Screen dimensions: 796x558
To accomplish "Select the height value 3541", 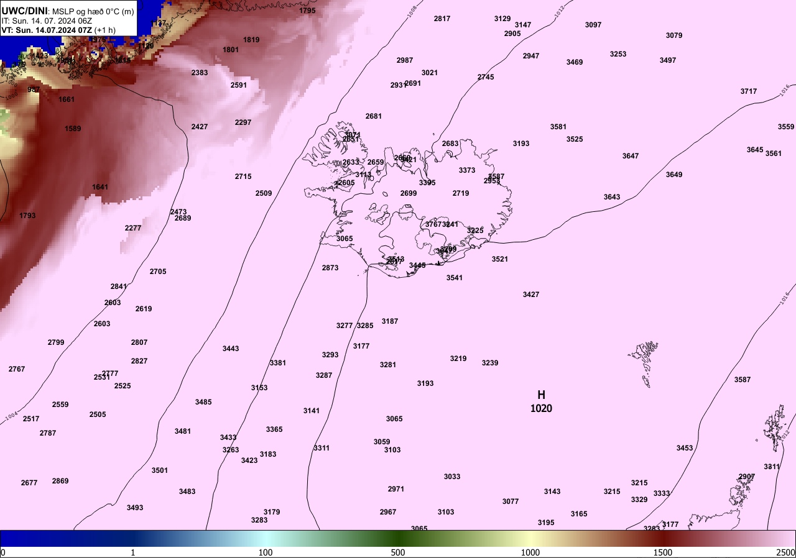I will tap(455, 278).
